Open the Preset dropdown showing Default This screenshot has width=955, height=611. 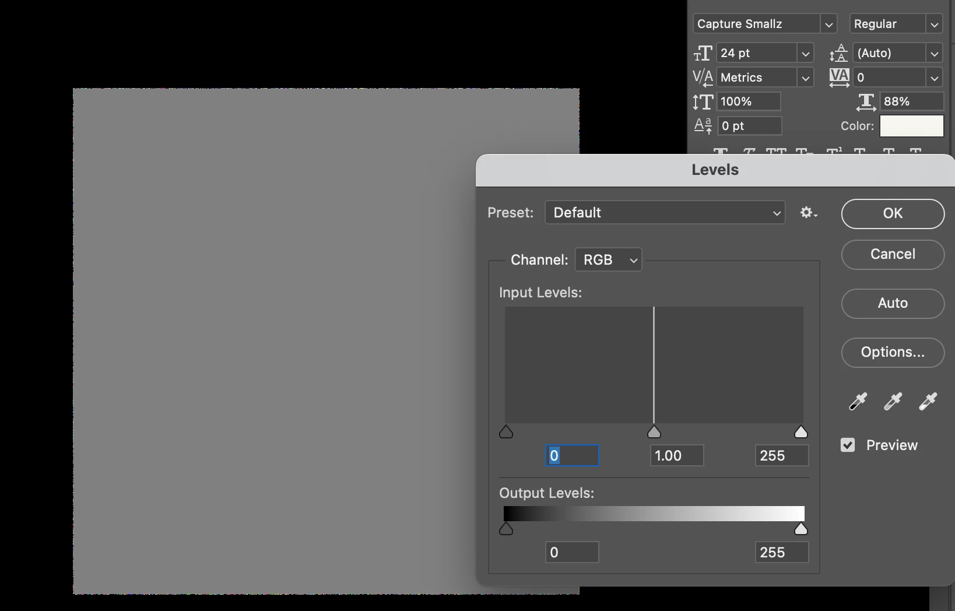point(665,213)
